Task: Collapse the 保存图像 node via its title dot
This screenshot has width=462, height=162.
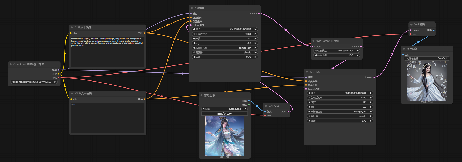Action: pyautogui.click(x=404, y=49)
